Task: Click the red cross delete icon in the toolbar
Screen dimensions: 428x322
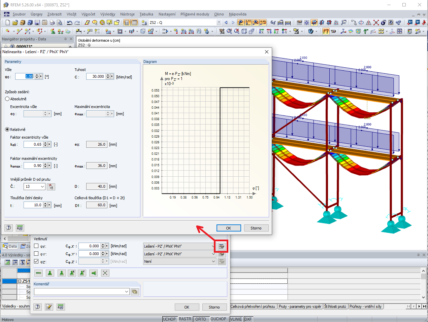Action: click(376, 23)
